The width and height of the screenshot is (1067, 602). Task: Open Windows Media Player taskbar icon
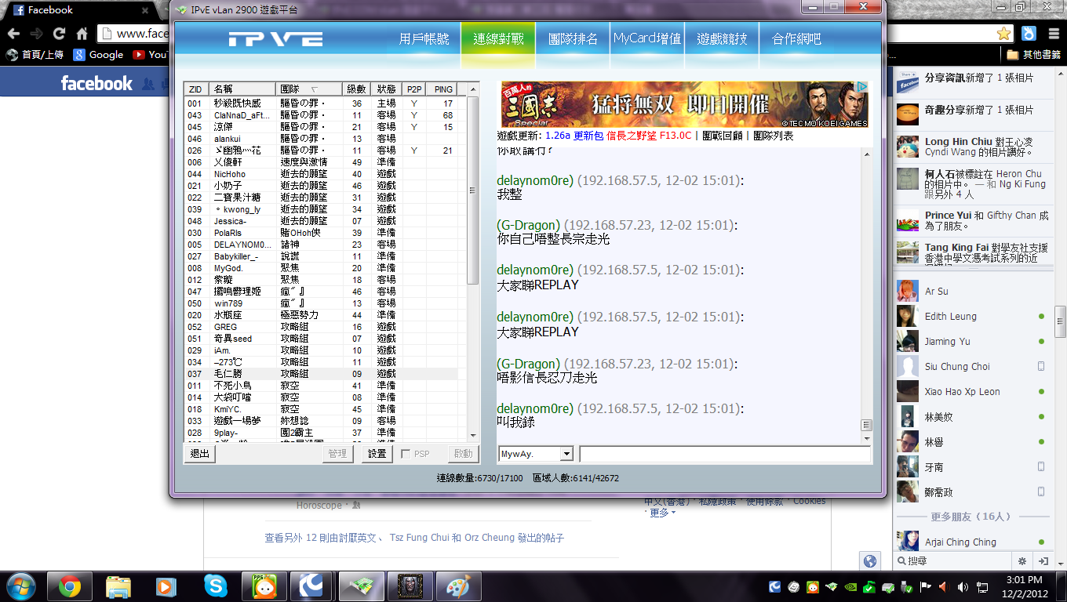click(x=166, y=586)
